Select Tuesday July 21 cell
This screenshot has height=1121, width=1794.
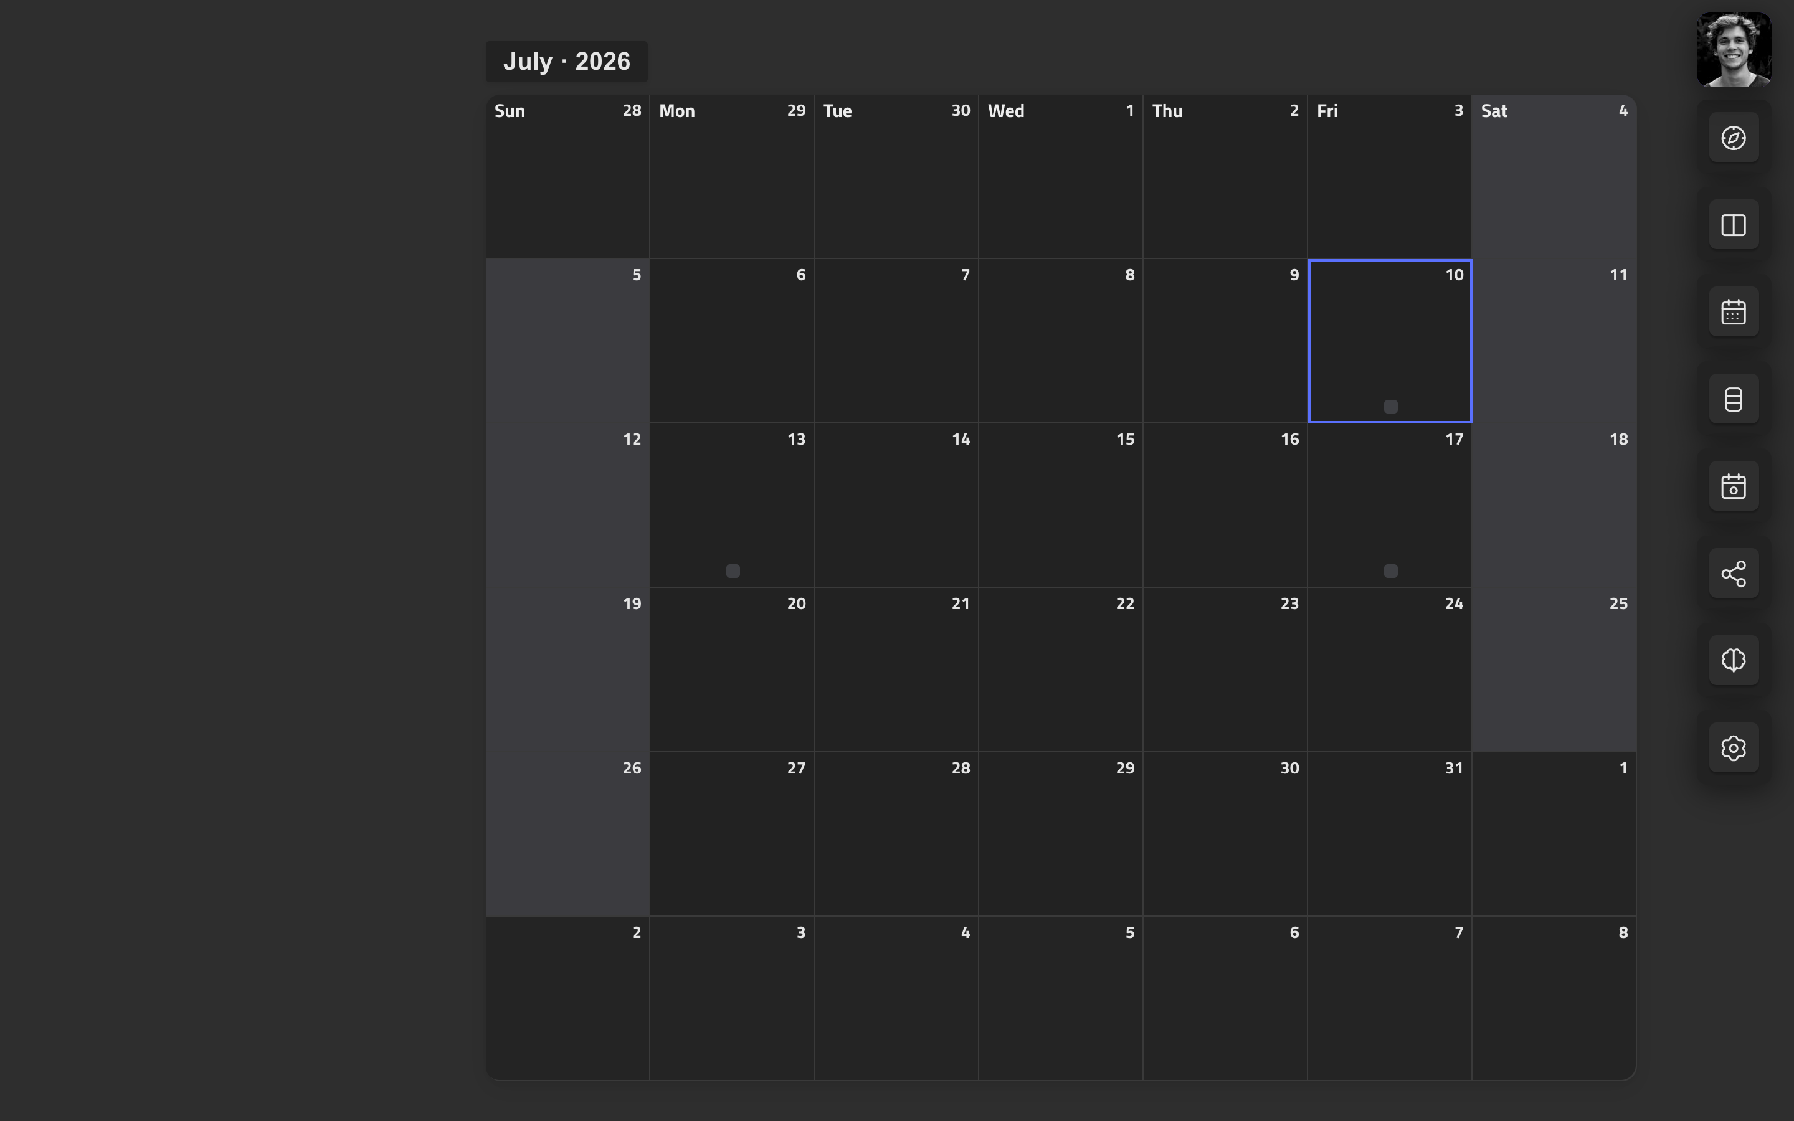point(896,670)
